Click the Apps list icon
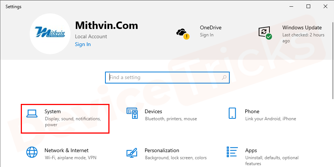 pyautogui.click(x=232, y=152)
